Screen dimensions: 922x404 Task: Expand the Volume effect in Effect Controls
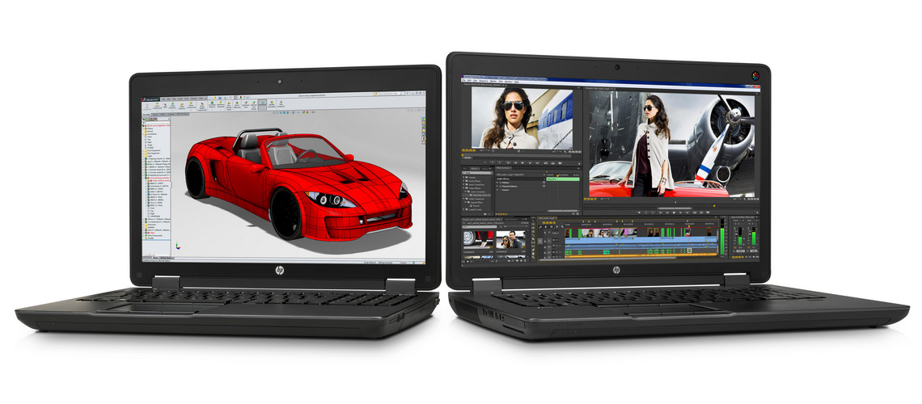click(497, 183)
